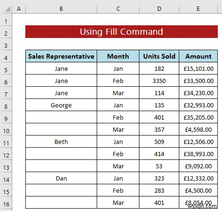Select row 3 header
The width and height of the screenshot is (222, 211).
point(6,44)
